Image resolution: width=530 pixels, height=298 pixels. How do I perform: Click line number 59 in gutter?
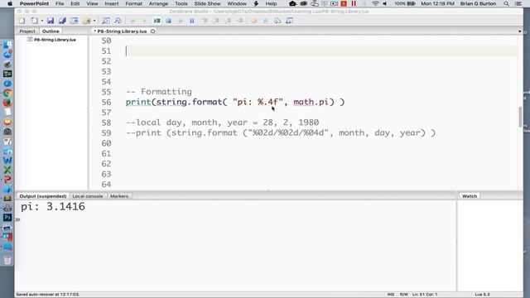[106, 133]
